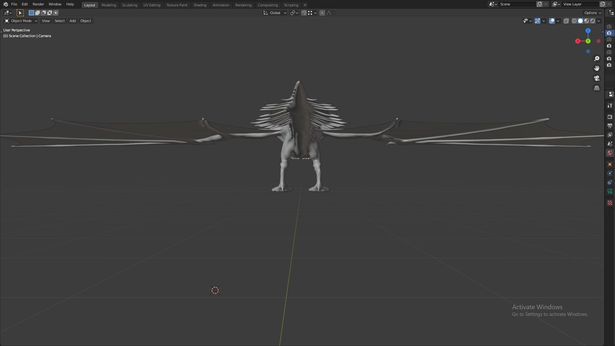
Task: Toggle the camera view icon
Action: click(x=597, y=78)
